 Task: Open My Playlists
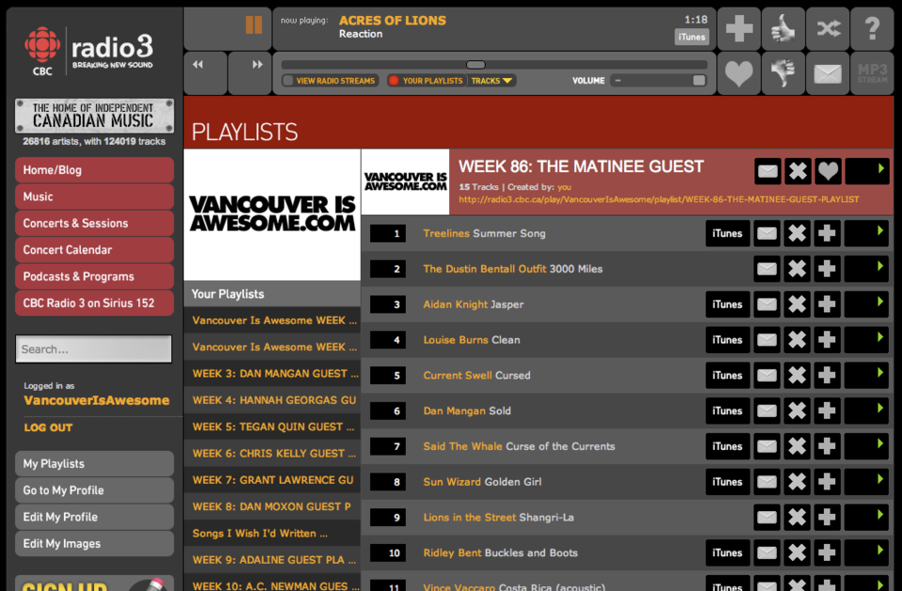click(94, 463)
